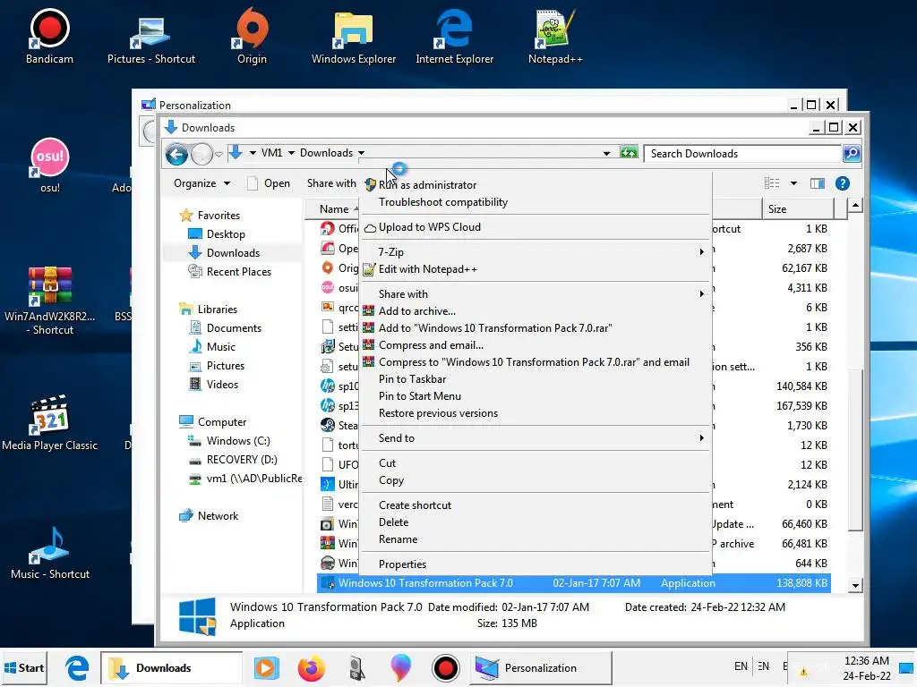Expand the Send to submenu
The height and width of the screenshot is (687, 917).
(x=536, y=438)
